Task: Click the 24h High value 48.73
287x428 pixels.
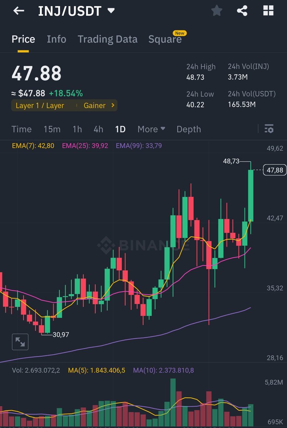Action: (195, 77)
